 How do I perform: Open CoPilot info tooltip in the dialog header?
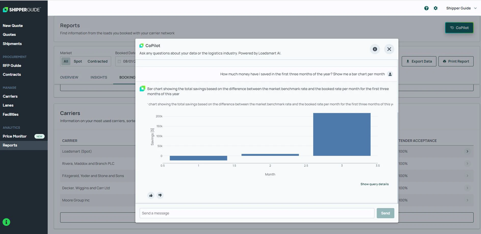375,49
